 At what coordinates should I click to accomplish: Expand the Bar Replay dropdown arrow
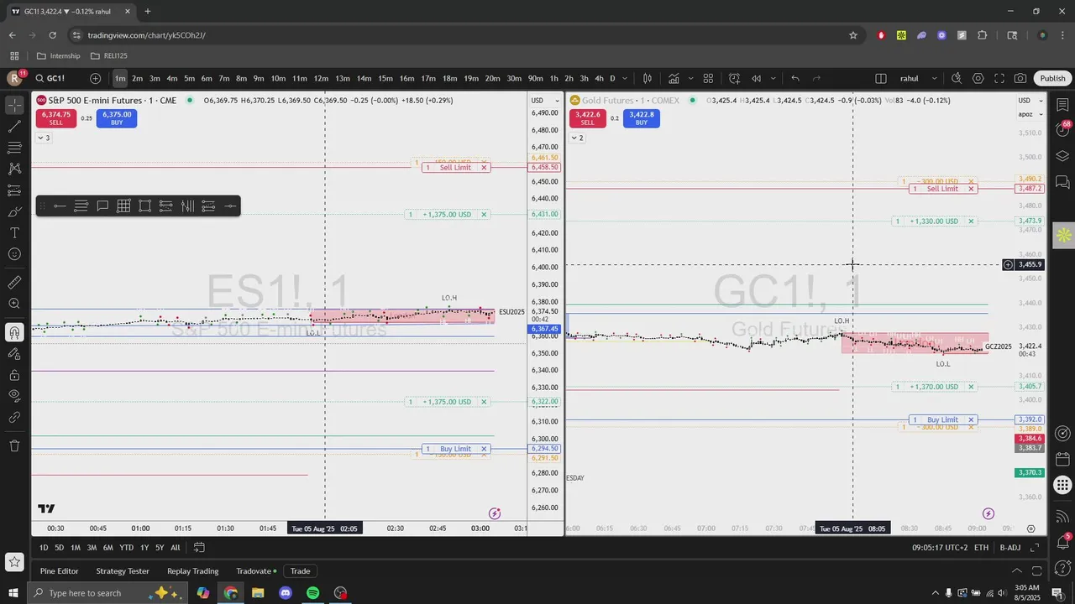click(x=773, y=78)
